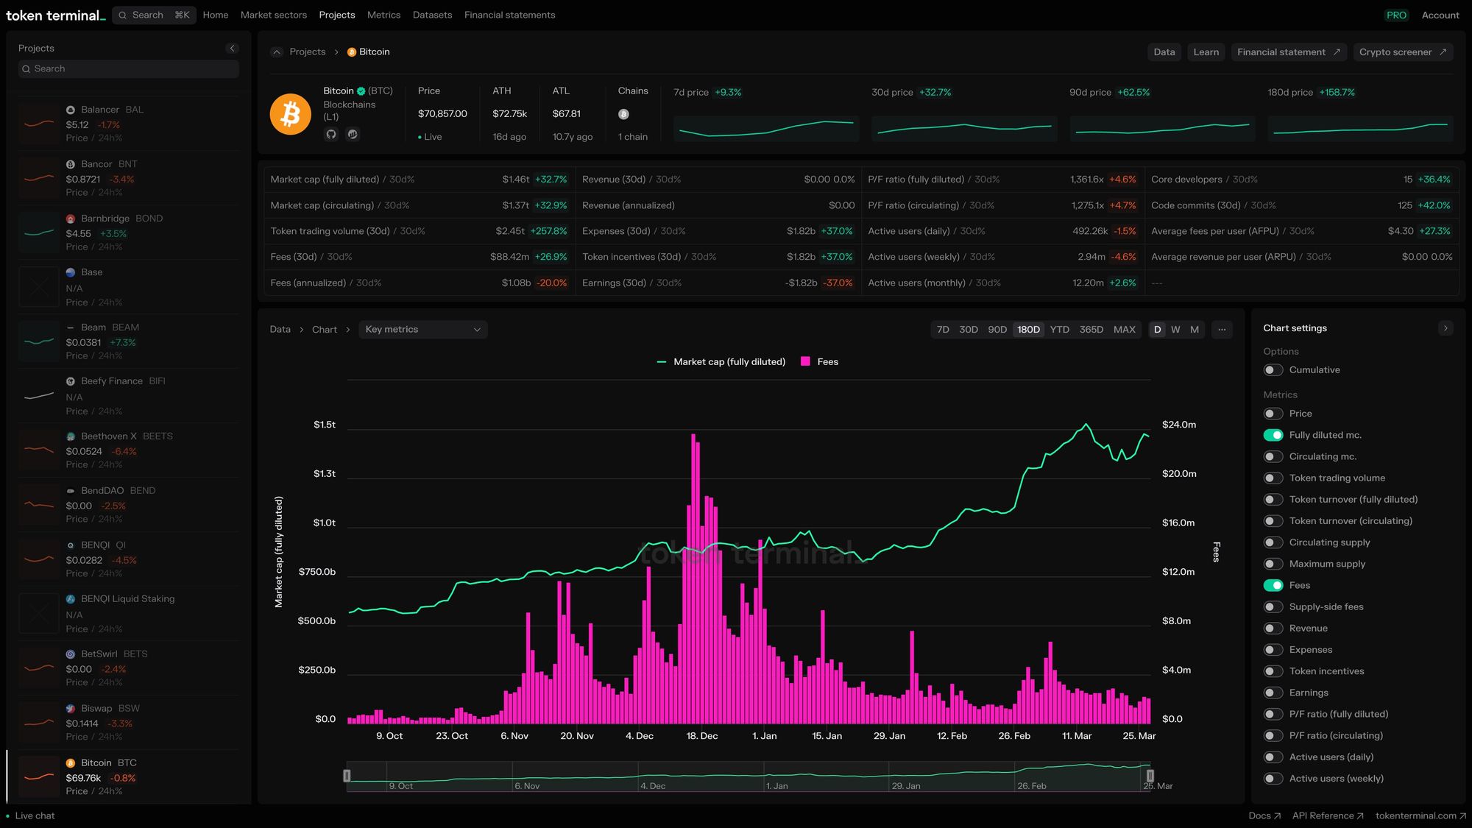Viewport: 1472px width, 828px height.
Task: Turn off the Fully diluted mc. toggle
Action: click(1273, 435)
